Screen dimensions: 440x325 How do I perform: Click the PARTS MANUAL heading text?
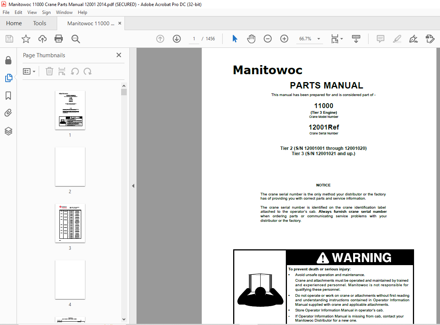click(x=326, y=85)
